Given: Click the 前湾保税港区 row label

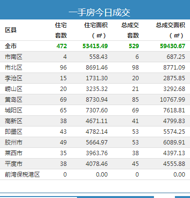Looking at the screenshot, I should pyautogui.click(x=22, y=175).
